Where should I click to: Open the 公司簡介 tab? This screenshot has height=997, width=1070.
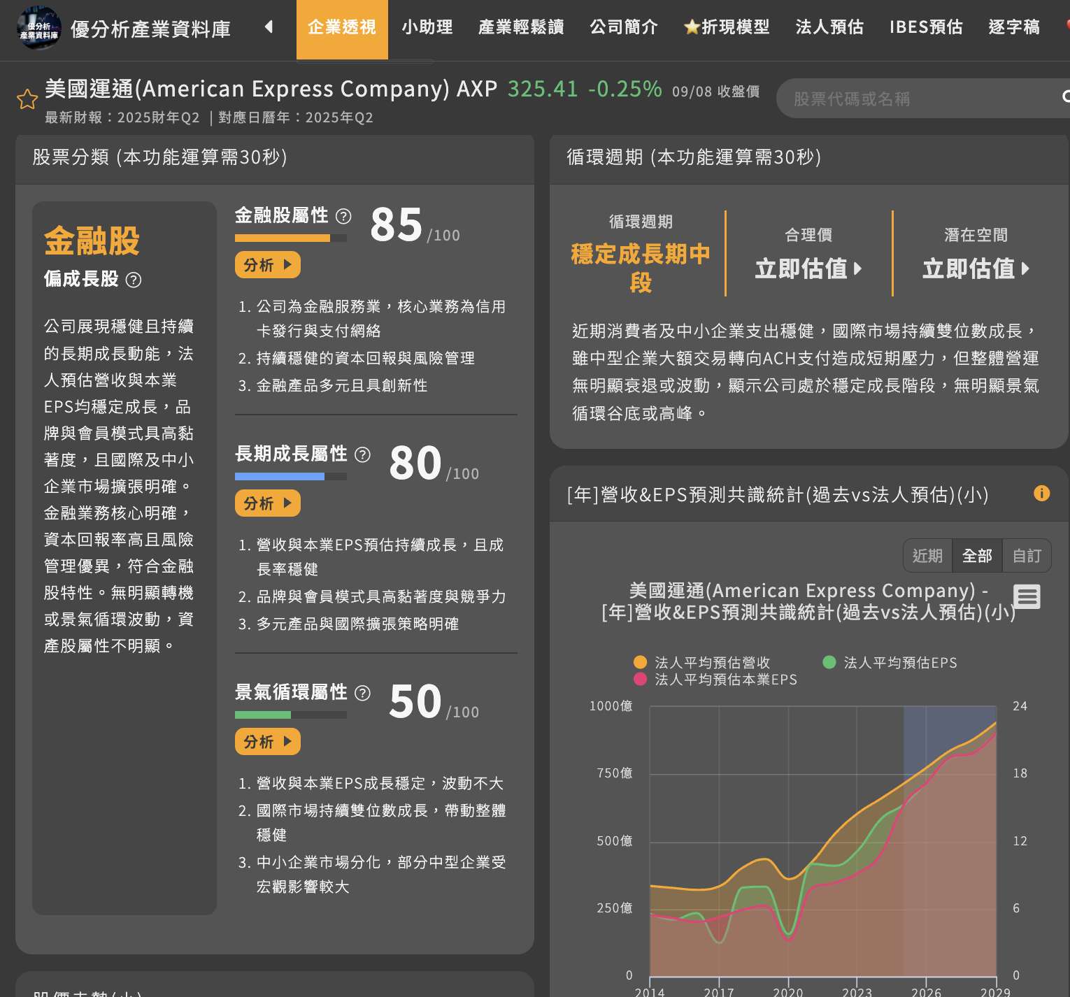coord(624,27)
